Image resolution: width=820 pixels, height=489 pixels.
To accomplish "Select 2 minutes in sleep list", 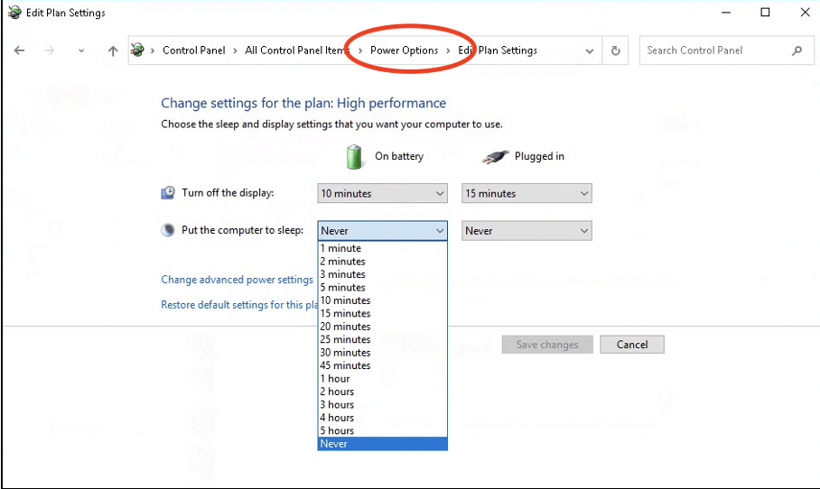I will point(382,262).
